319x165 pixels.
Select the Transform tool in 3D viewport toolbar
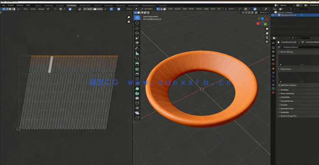pos(137,43)
